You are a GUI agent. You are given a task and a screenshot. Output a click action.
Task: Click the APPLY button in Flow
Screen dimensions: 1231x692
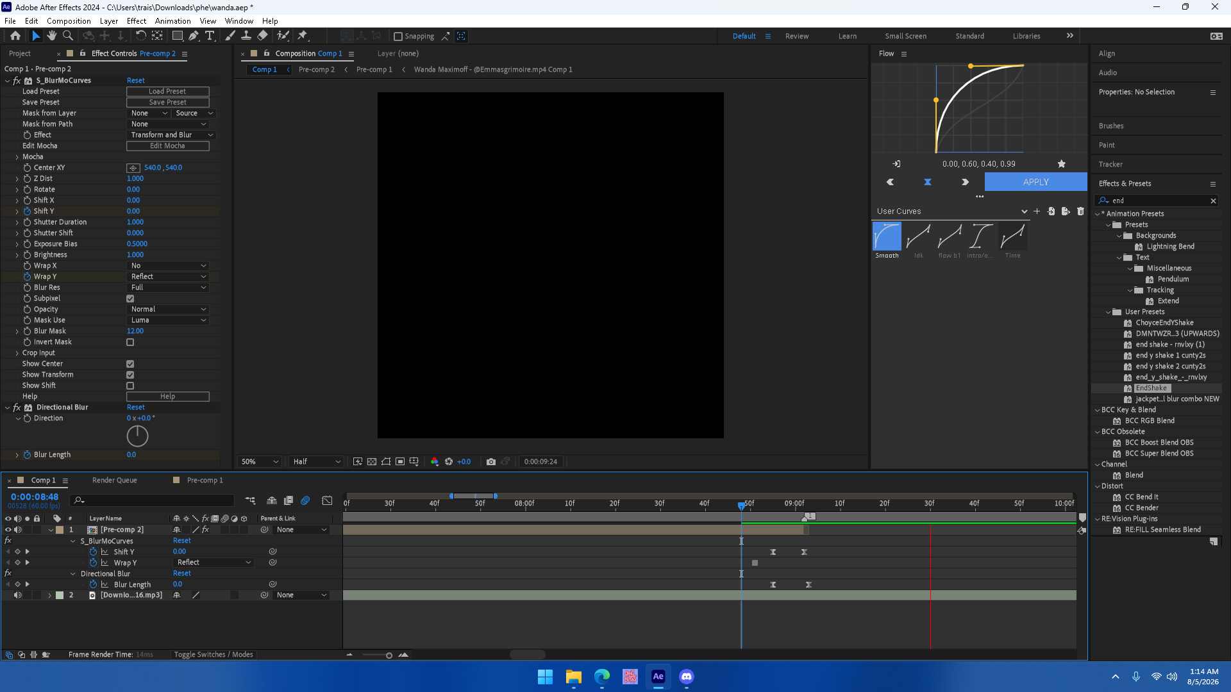[x=1035, y=182]
